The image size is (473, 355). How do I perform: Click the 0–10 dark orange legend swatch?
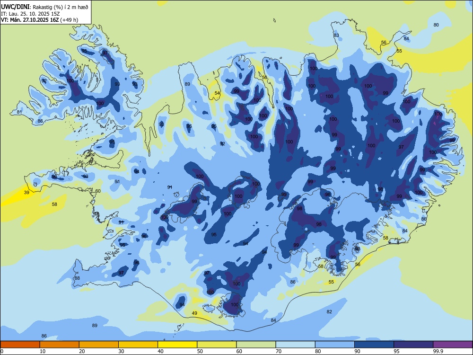coord(20,345)
